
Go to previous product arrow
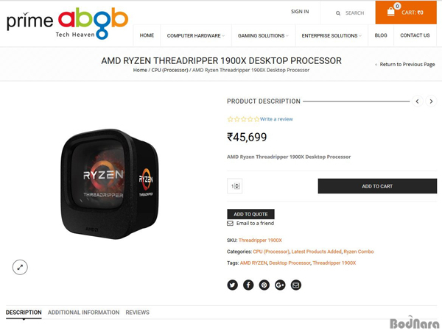(x=417, y=102)
